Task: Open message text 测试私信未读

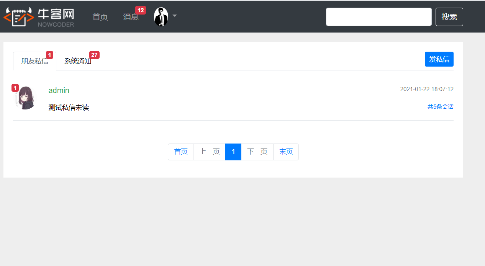Action: tap(69, 108)
